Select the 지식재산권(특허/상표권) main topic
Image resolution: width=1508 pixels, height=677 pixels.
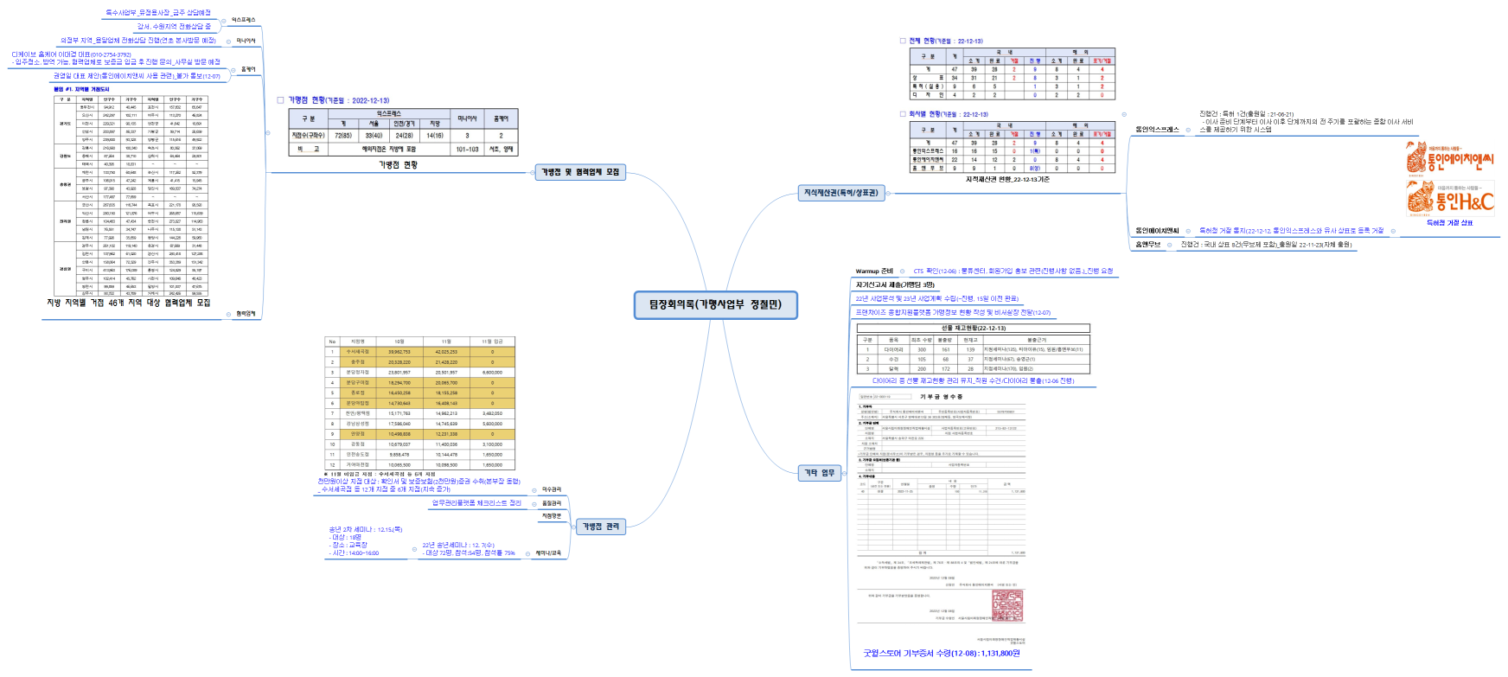(x=841, y=193)
